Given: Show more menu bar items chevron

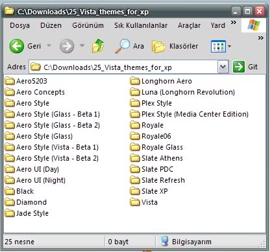Looking at the screenshot, I should pyautogui.click(x=234, y=23).
